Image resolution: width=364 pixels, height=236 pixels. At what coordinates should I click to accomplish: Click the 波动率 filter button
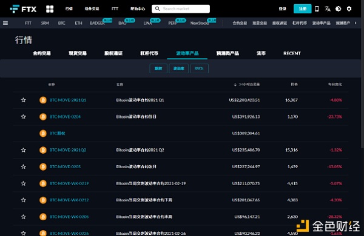click(179, 68)
